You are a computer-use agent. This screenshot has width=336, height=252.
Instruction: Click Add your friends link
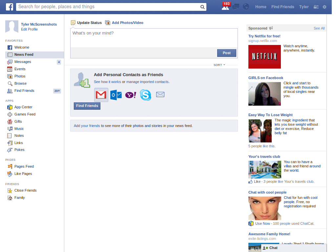[87, 126]
